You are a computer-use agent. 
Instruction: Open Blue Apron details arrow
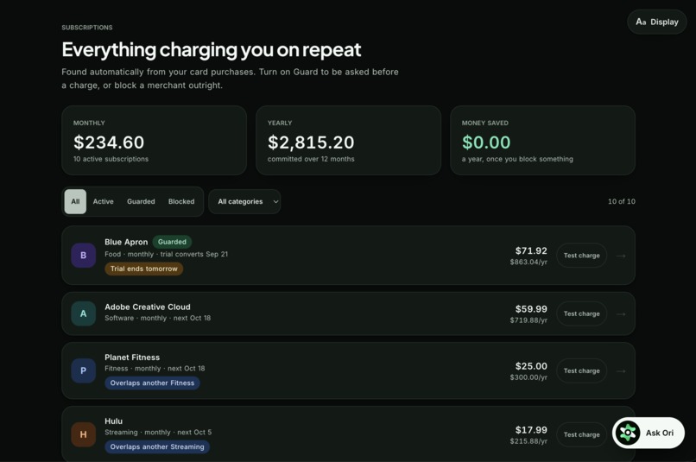pyautogui.click(x=621, y=256)
